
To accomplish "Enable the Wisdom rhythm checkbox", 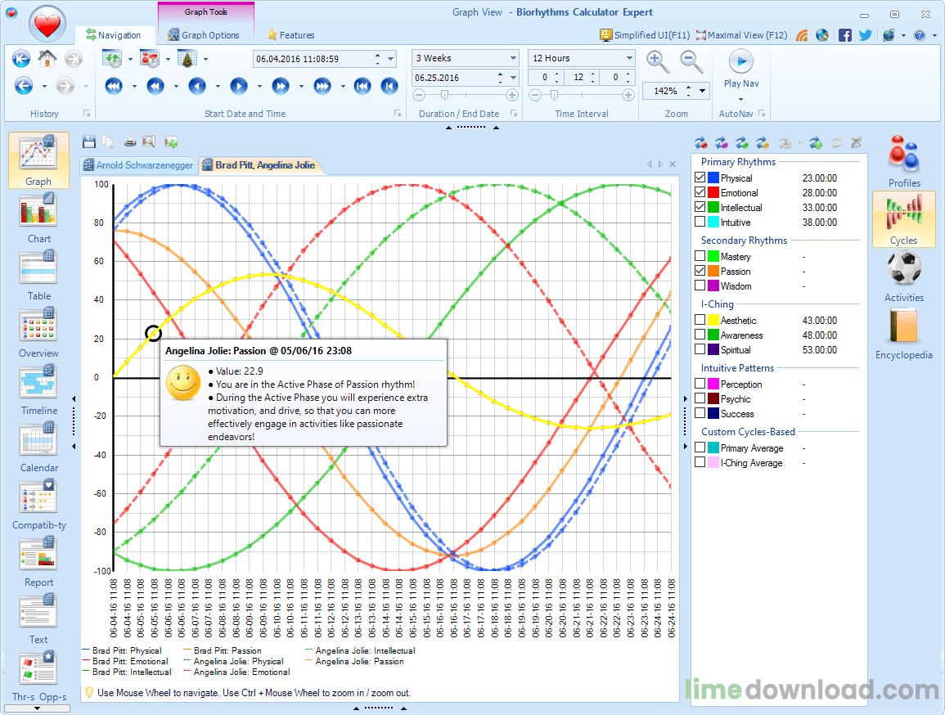I will pyautogui.click(x=700, y=286).
